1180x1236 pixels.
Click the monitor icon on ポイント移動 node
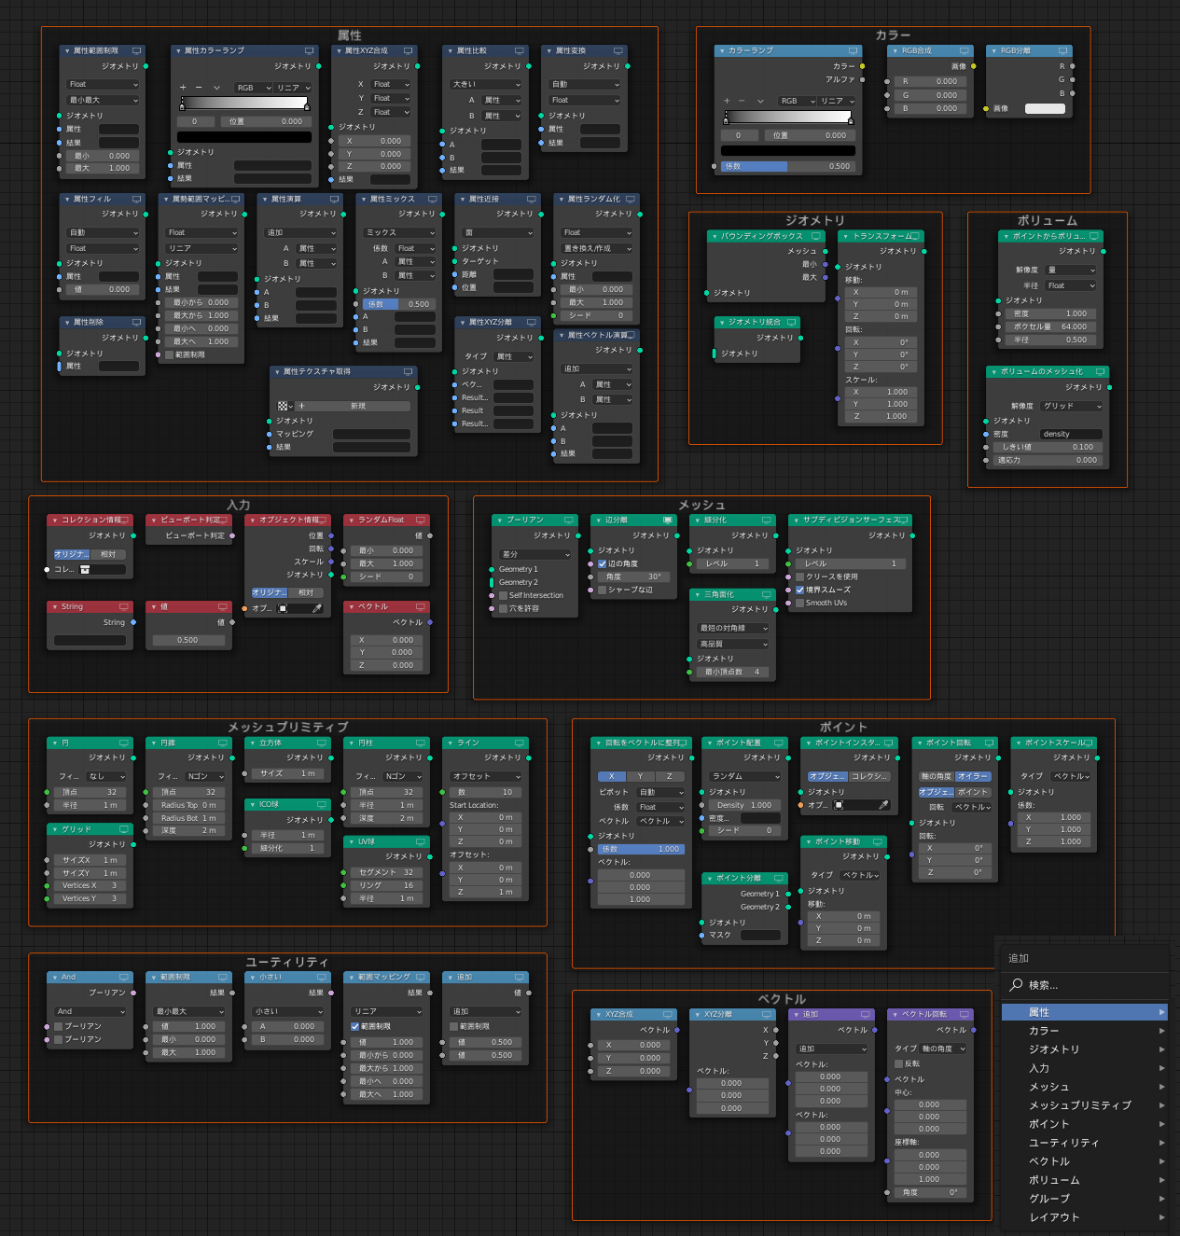click(x=878, y=841)
